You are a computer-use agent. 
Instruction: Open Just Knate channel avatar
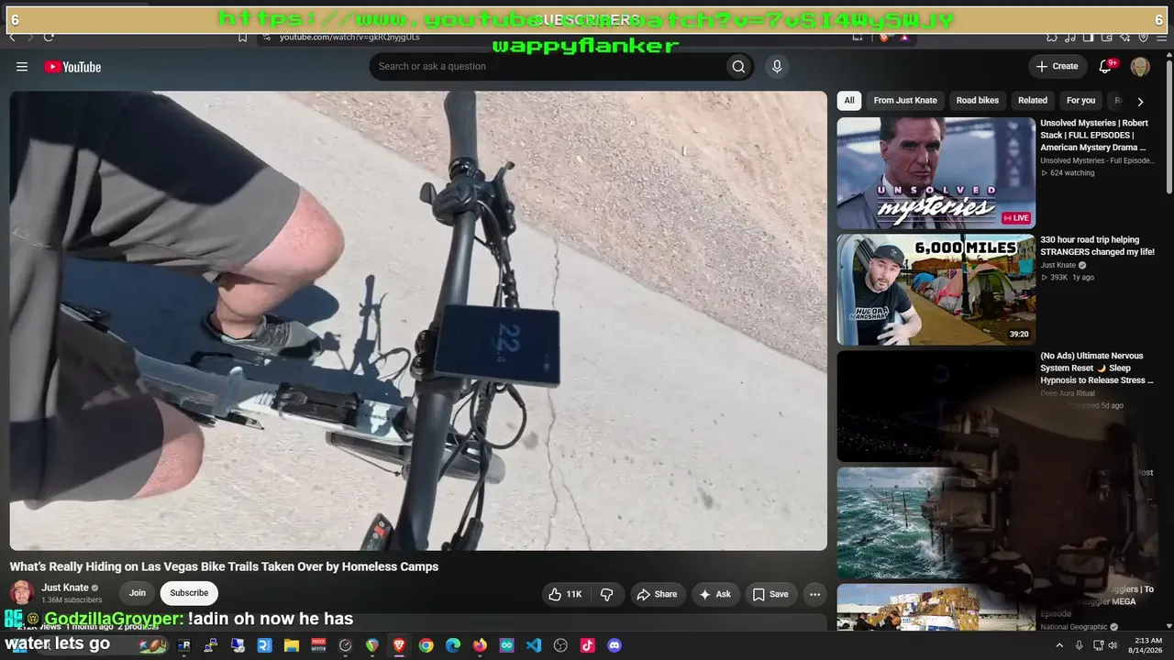click(22, 592)
